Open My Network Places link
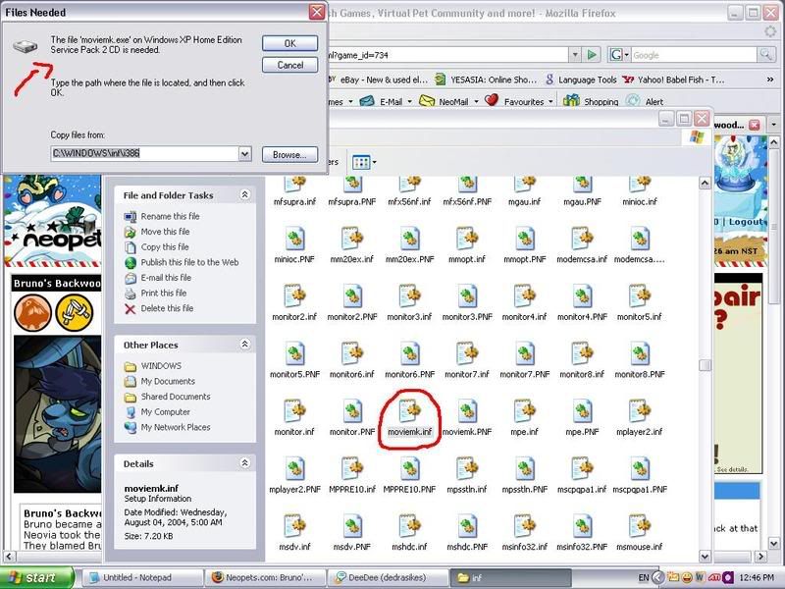 coord(176,427)
